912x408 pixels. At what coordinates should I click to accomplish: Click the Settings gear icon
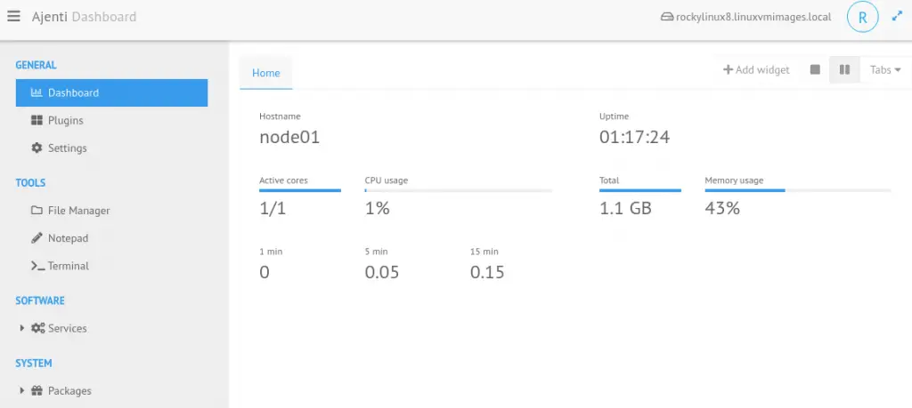[x=37, y=148]
